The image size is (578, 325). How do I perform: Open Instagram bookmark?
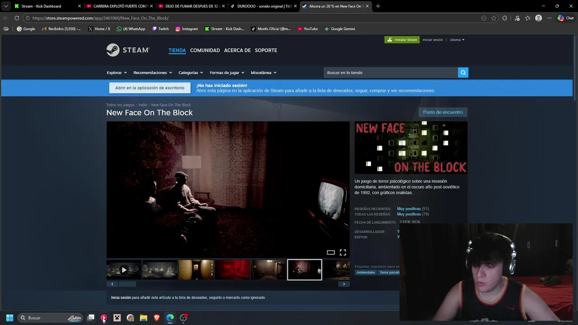tap(186, 29)
